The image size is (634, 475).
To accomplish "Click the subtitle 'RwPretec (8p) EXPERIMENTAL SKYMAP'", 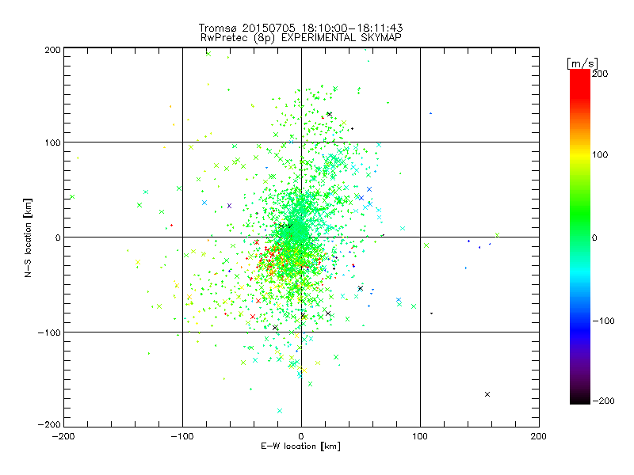I will [x=301, y=37].
